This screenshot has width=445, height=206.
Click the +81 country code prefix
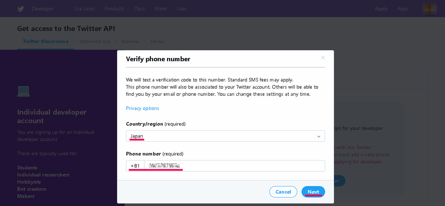(135, 166)
